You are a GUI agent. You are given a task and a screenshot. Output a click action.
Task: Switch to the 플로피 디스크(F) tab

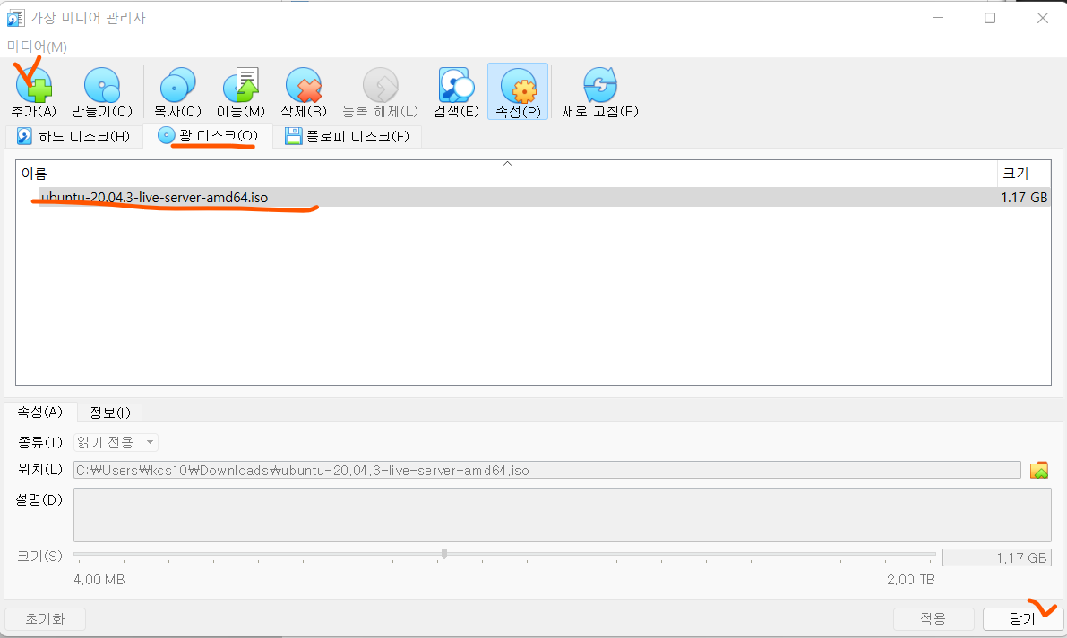coord(347,137)
